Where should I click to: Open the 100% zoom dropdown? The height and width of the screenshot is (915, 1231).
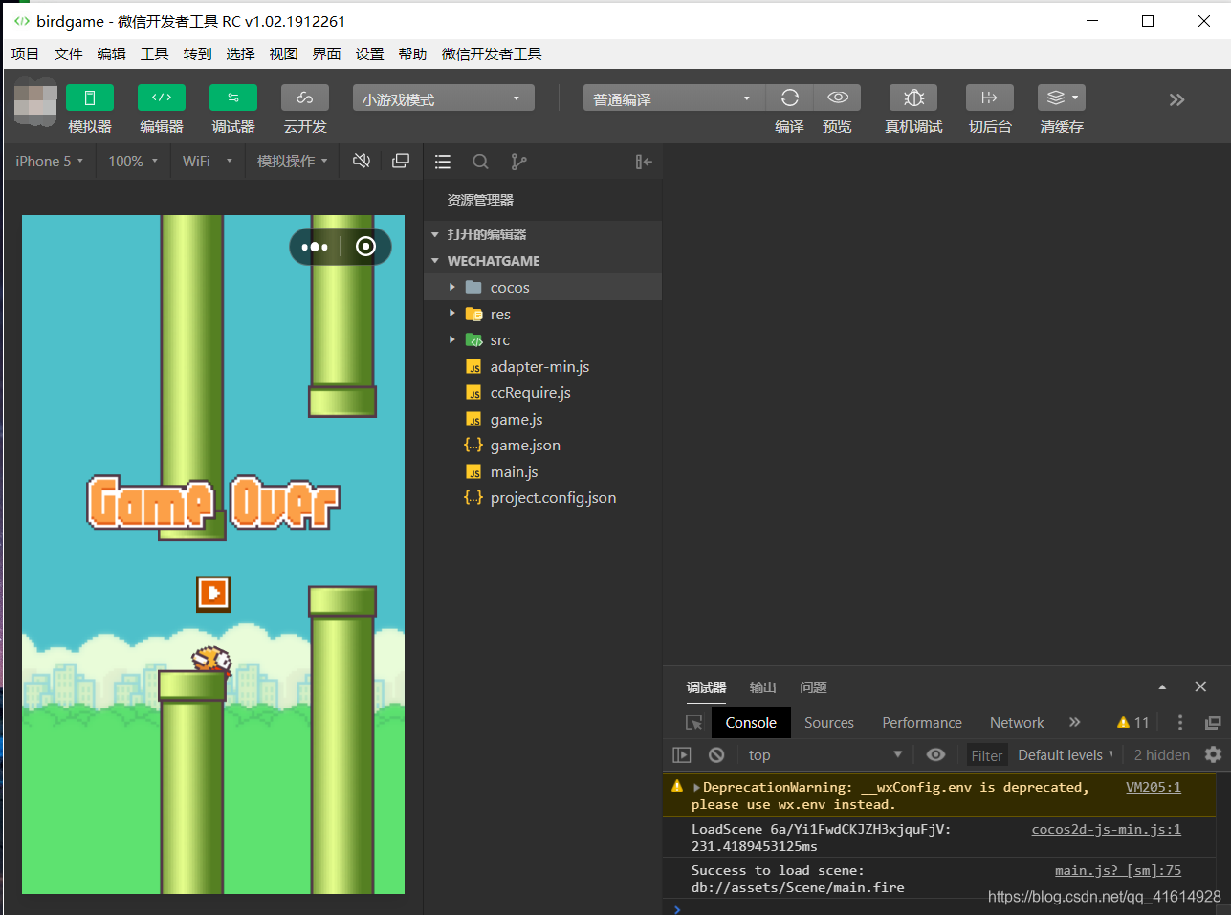133,162
